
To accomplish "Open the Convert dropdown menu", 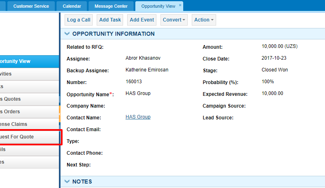I will [174, 20].
